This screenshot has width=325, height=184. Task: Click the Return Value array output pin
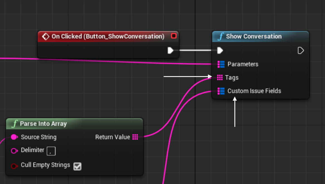135,137
